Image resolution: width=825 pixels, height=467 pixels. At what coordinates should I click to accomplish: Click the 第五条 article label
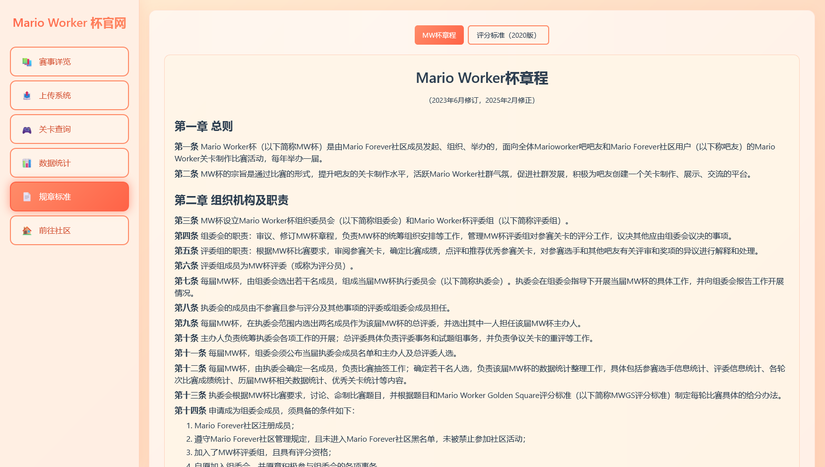tap(187, 251)
